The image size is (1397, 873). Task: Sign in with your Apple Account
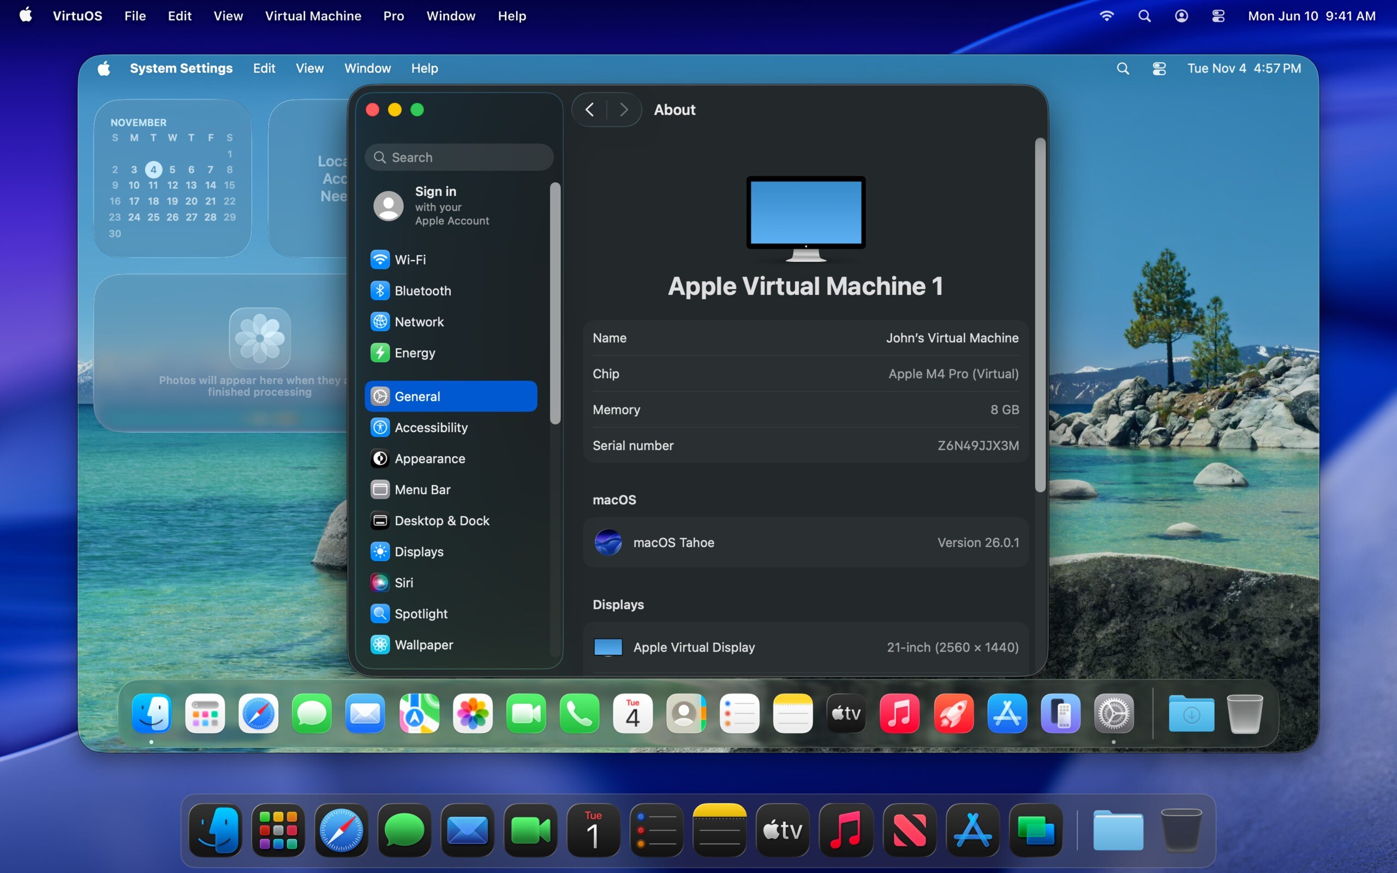pyautogui.click(x=451, y=206)
